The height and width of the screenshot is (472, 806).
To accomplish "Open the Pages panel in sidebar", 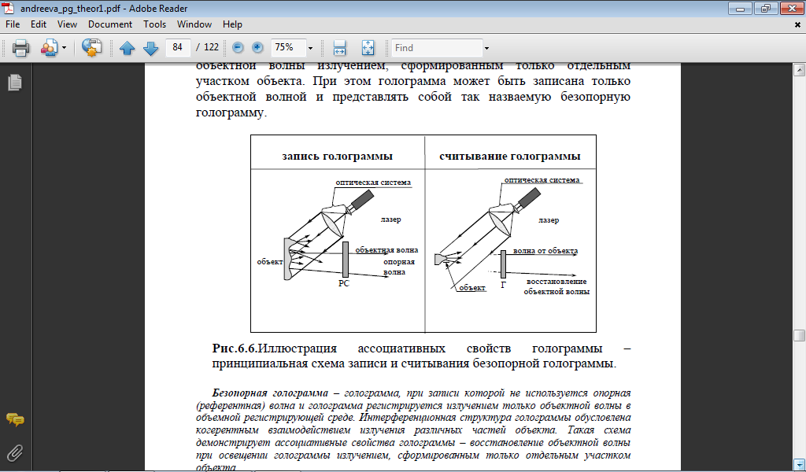I will tap(15, 82).
